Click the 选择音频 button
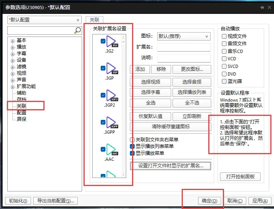The height and width of the screenshot is (209, 274). point(192,82)
